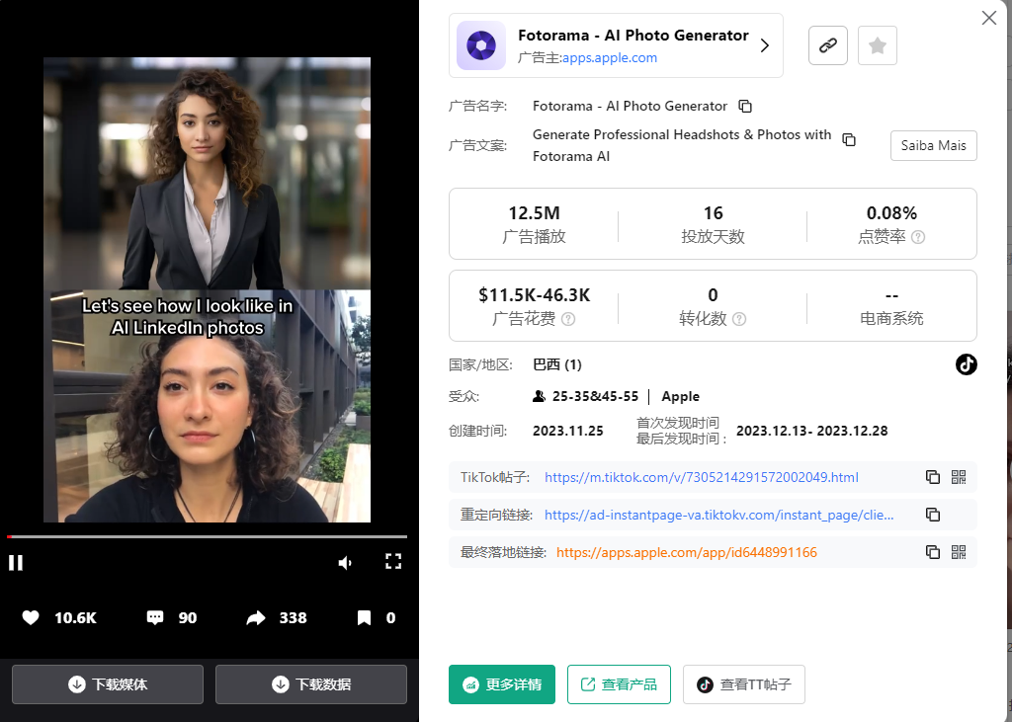
Task: Open the apps.apple.com advertiser link
Action: pyautogui.click(x=609, y=57)
